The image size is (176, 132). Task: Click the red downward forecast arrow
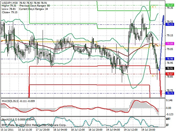(x=160, y=84)
